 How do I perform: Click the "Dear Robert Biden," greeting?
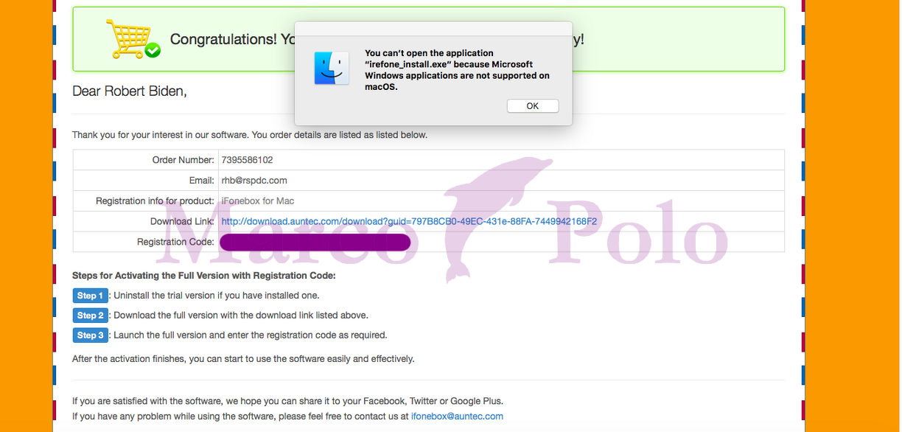tap(130, 91)
